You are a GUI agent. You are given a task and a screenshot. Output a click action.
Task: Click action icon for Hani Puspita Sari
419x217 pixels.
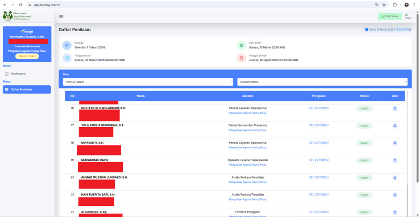(x=394, y=195)
